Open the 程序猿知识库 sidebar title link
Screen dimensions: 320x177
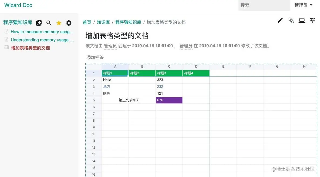point(18,22)
